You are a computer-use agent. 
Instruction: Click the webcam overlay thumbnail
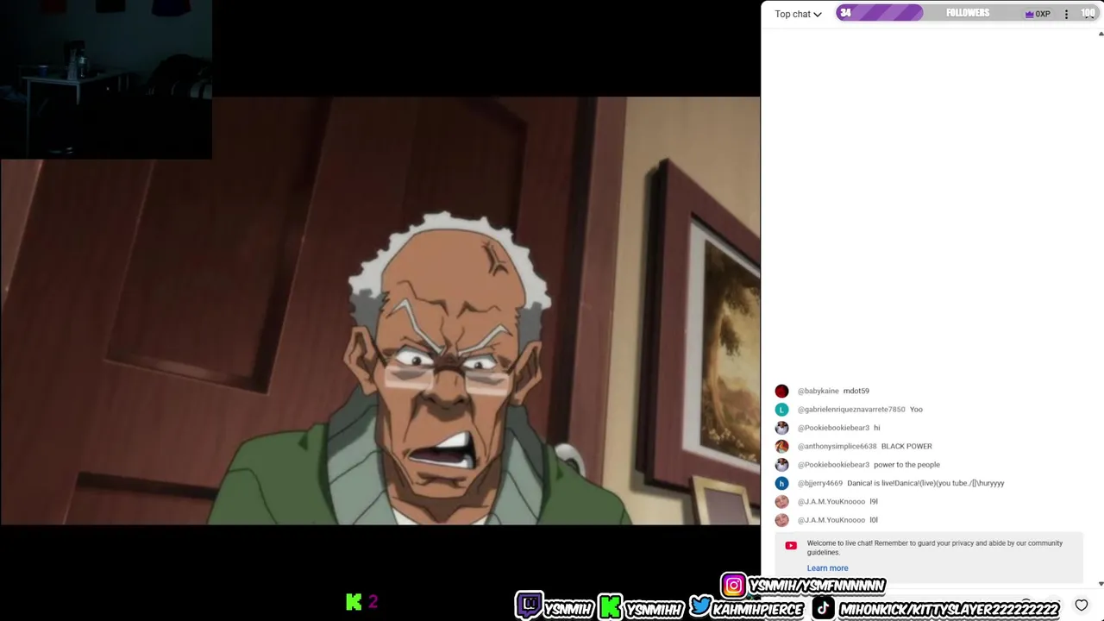click(105, 79)
